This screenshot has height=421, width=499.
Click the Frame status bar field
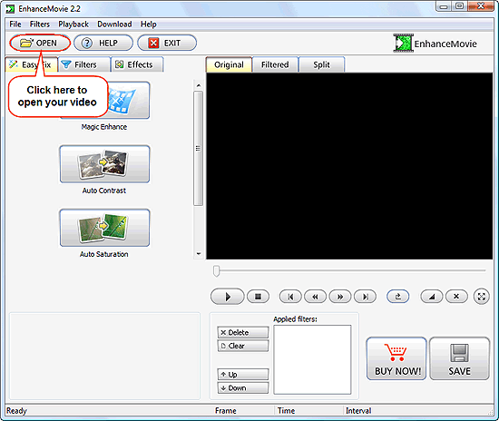[243, 411]
